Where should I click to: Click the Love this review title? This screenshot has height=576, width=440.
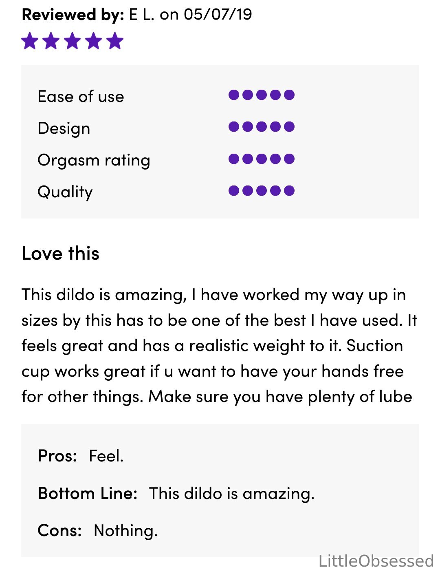pyautogui.click(x=61, y=253)
